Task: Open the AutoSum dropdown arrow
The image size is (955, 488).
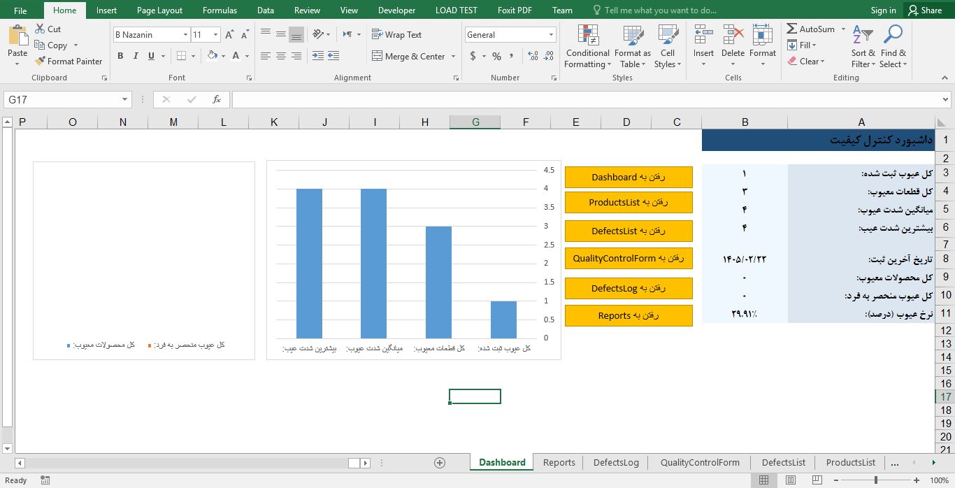Action: coord(843,29)
